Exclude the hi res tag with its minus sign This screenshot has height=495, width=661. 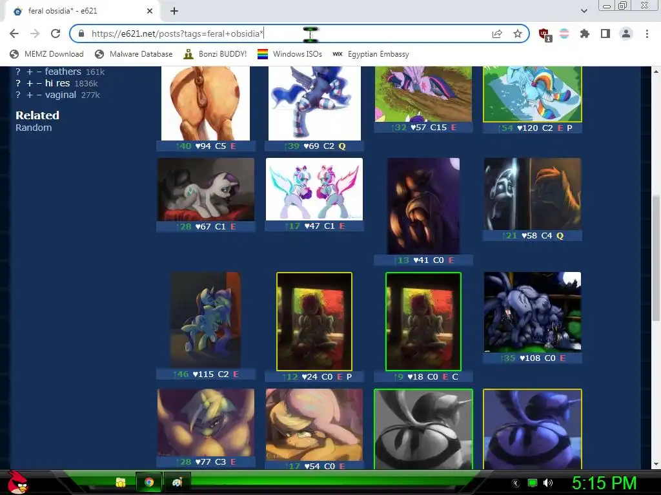click(x=39, y=84)
